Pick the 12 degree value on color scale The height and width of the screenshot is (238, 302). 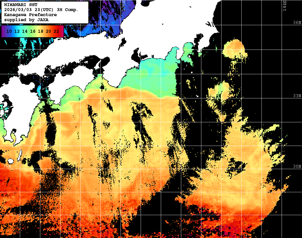coord(17,31)
